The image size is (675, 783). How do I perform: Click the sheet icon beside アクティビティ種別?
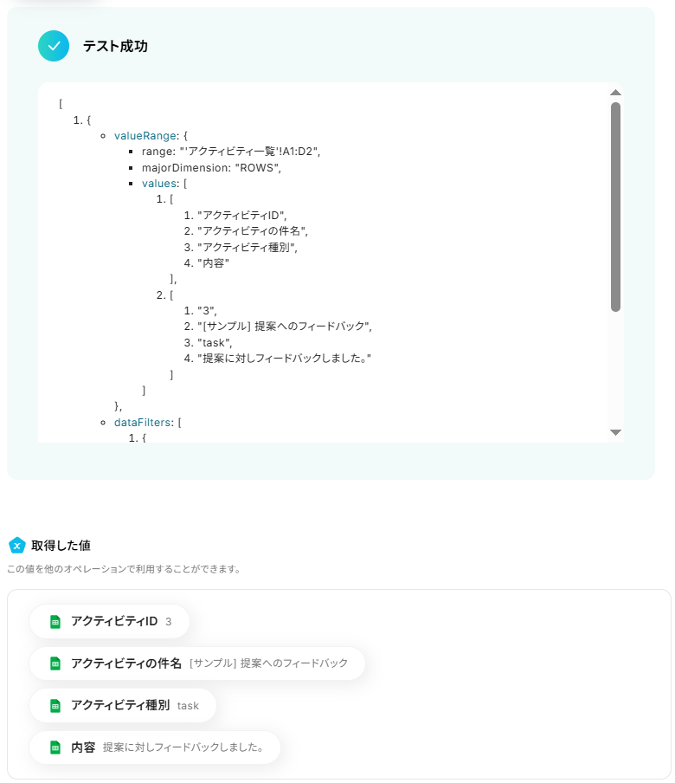point(55,706)
